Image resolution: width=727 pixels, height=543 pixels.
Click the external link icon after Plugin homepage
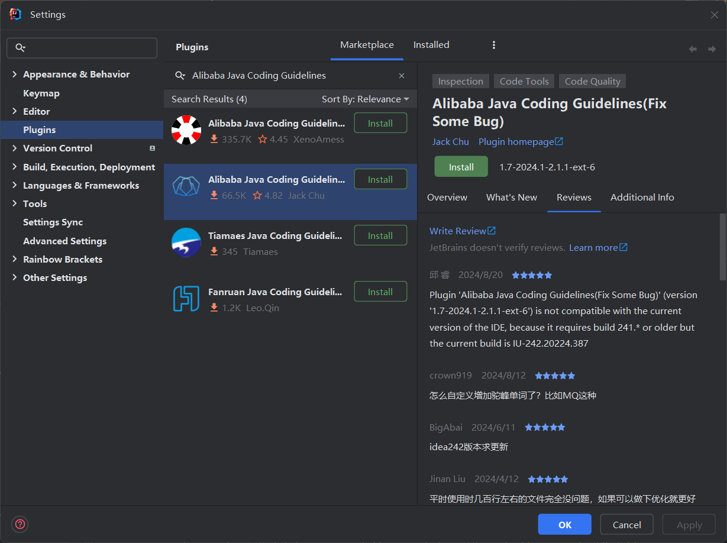point(559,141)
